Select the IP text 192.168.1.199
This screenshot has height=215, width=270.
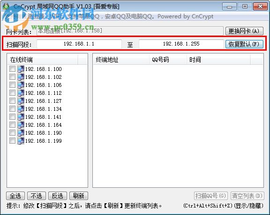(x=44, y=141)
